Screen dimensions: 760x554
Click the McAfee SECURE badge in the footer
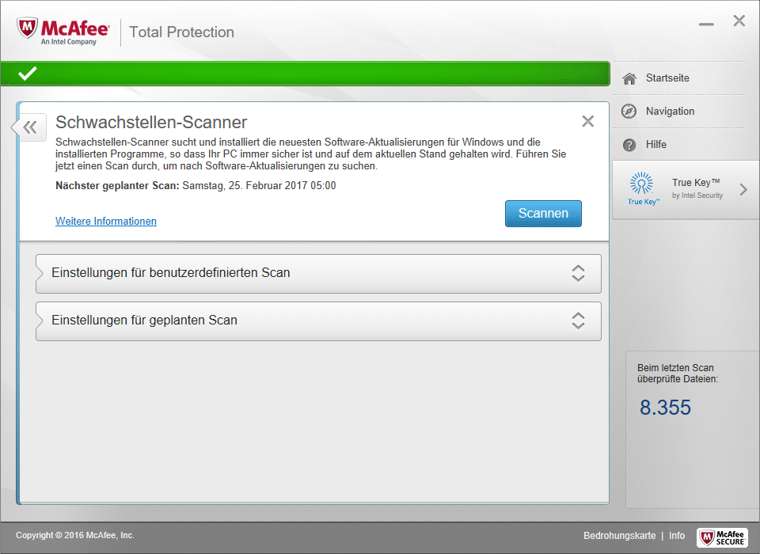722,537
